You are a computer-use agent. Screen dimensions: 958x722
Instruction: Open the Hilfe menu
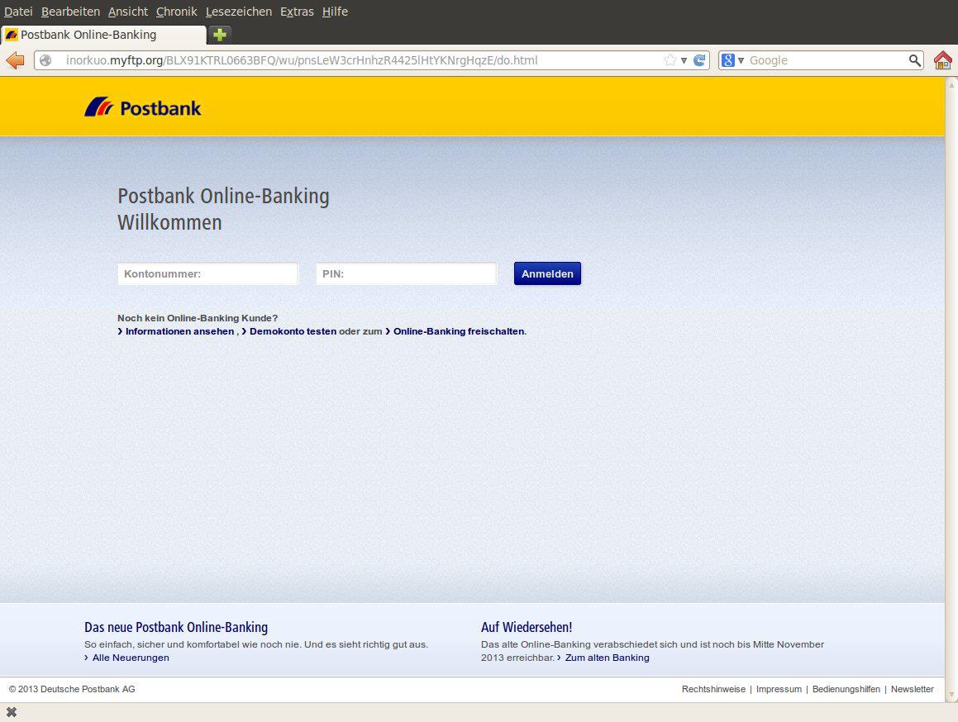[x=335, y=12]
